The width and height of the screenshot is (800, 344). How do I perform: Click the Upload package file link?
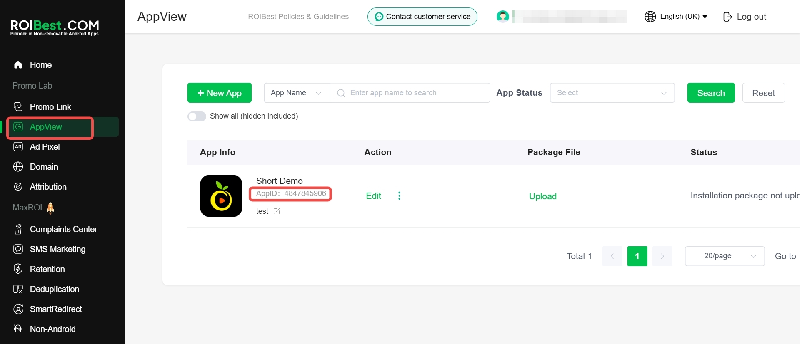(542, 196)
